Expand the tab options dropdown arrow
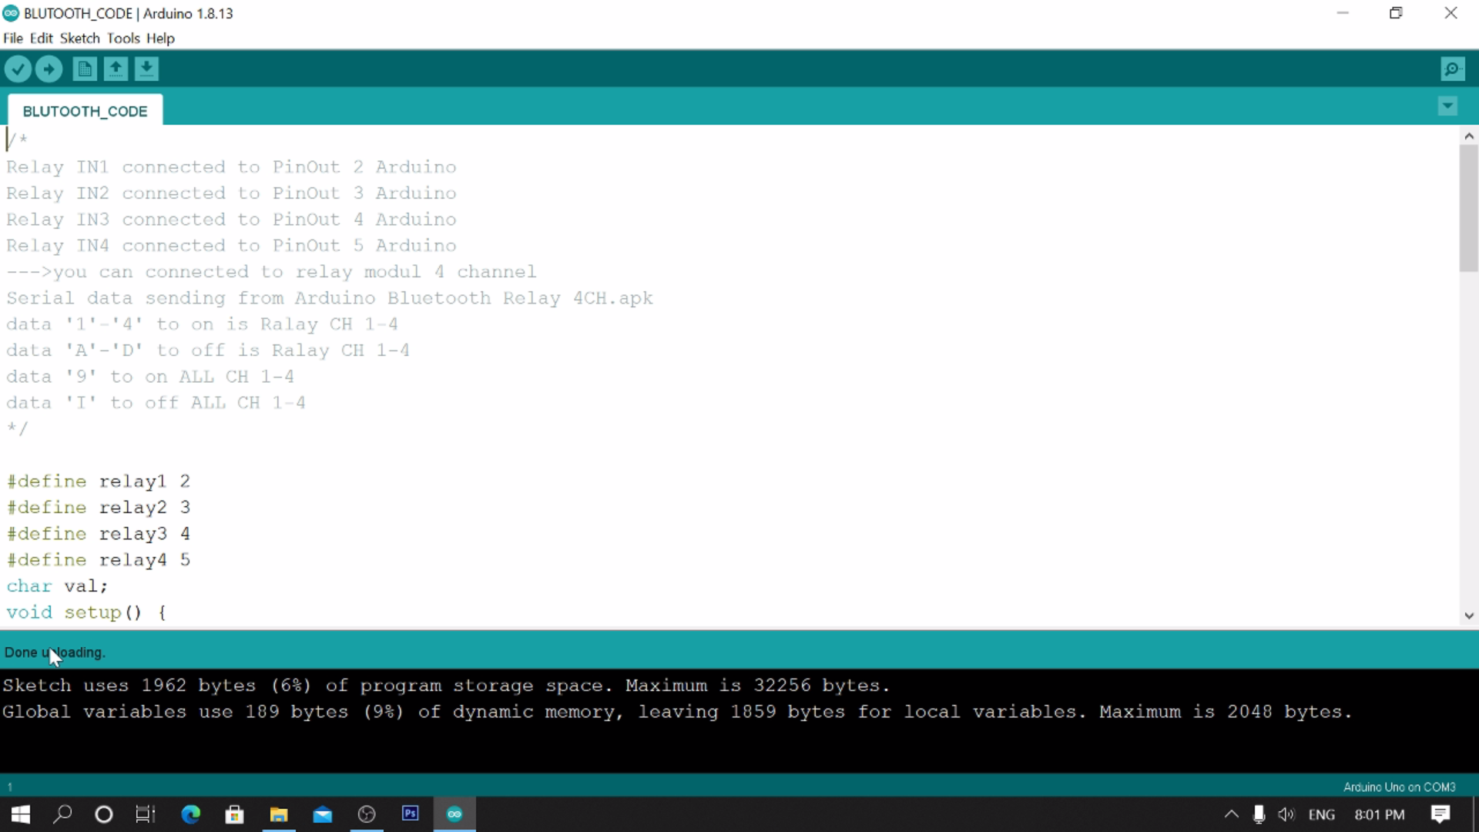The height and width of the screenshot is (832, 1479). pyautogui.click(x=1447, y=106)
